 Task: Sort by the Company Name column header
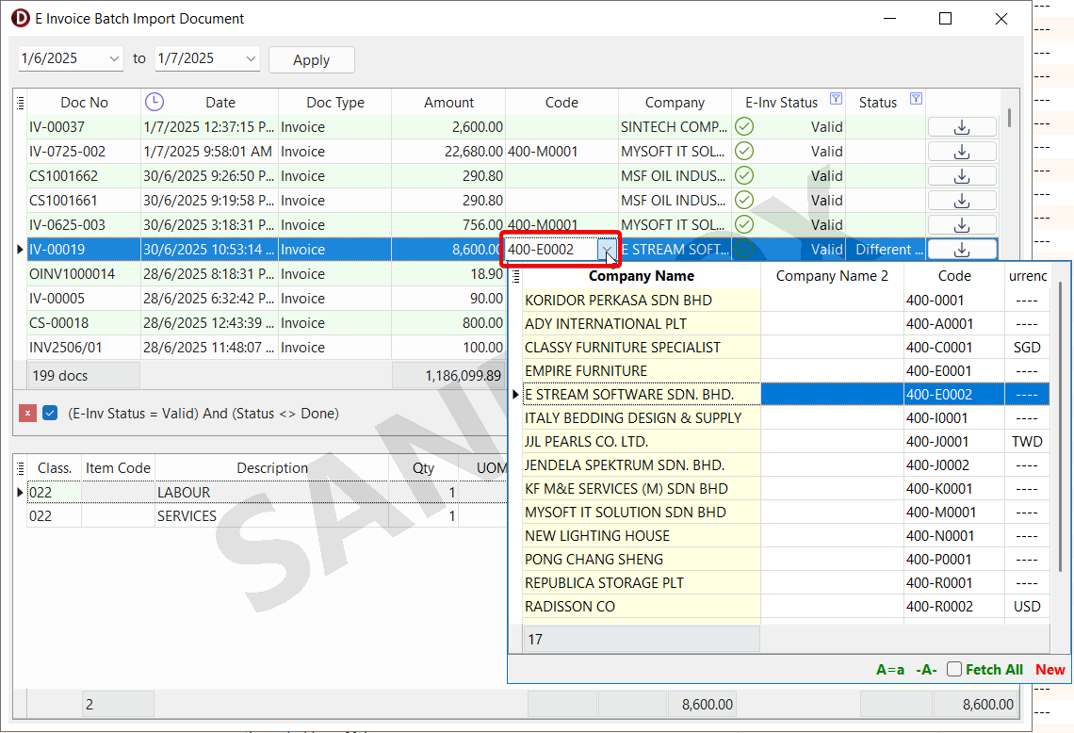pyautogui.click(x=641, y=276)
